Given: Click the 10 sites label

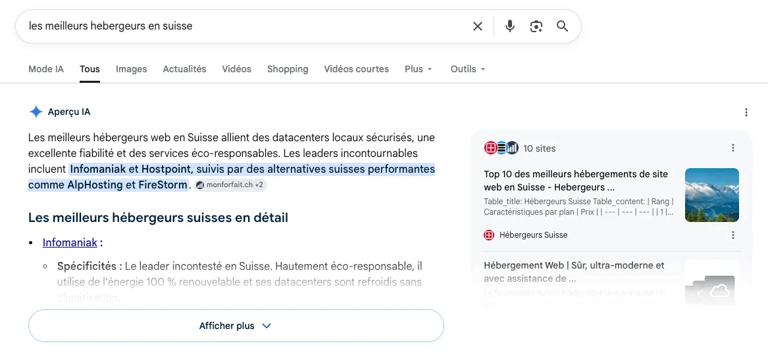Looking at the screenshot, I should point(539,148).
